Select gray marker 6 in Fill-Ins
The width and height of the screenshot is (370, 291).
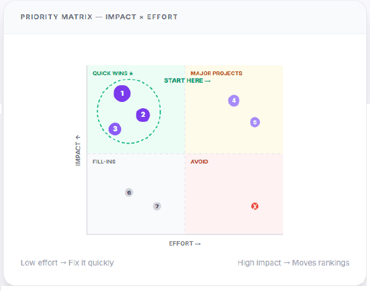(129, 192)
